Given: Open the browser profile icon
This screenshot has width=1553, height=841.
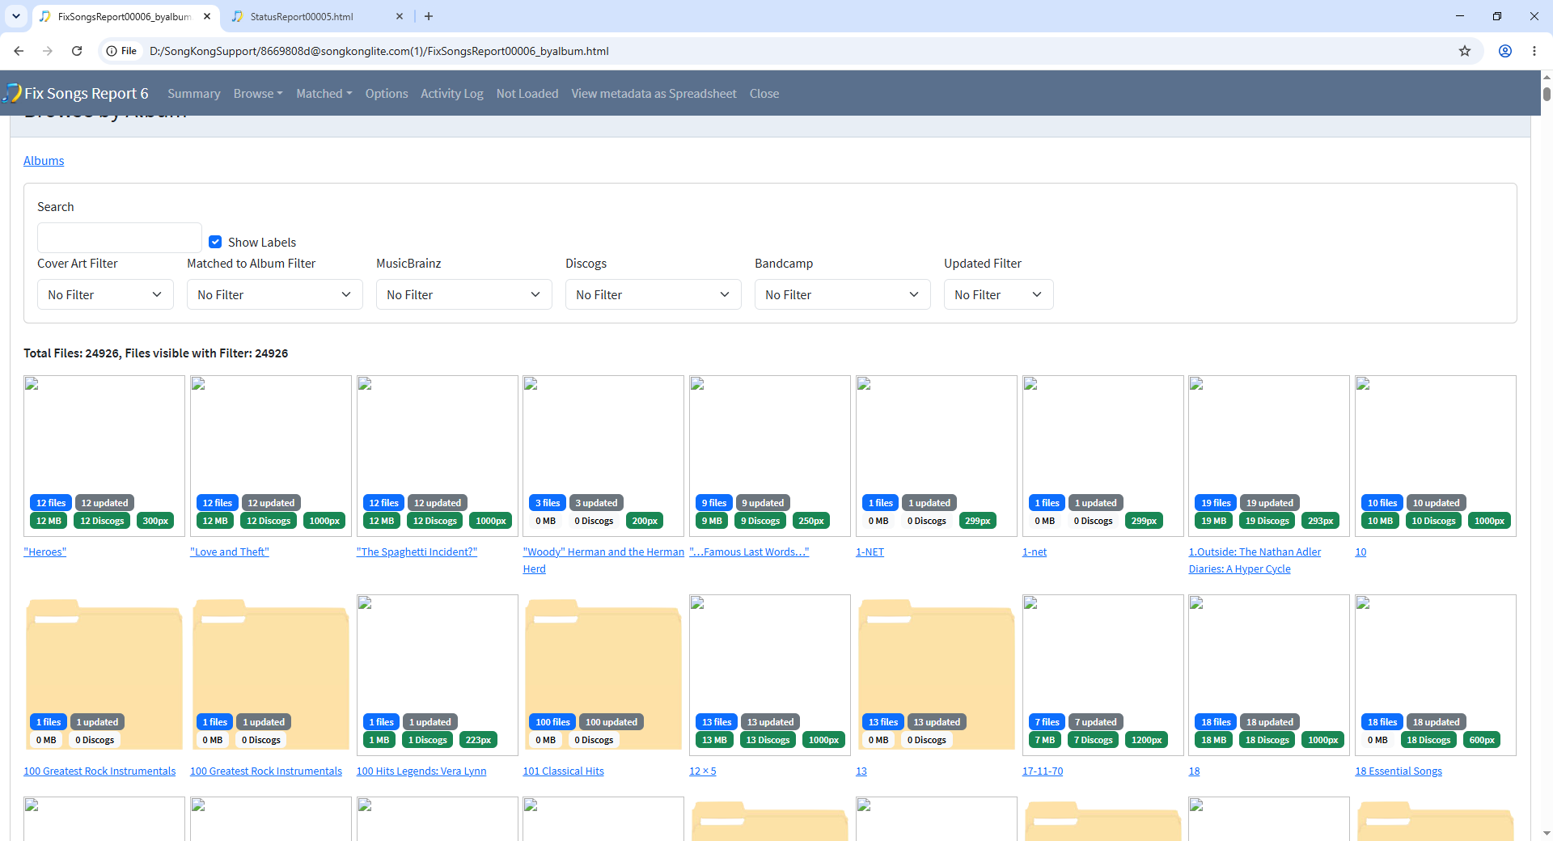Looking at the screenshot, I should pos(1505,51).
